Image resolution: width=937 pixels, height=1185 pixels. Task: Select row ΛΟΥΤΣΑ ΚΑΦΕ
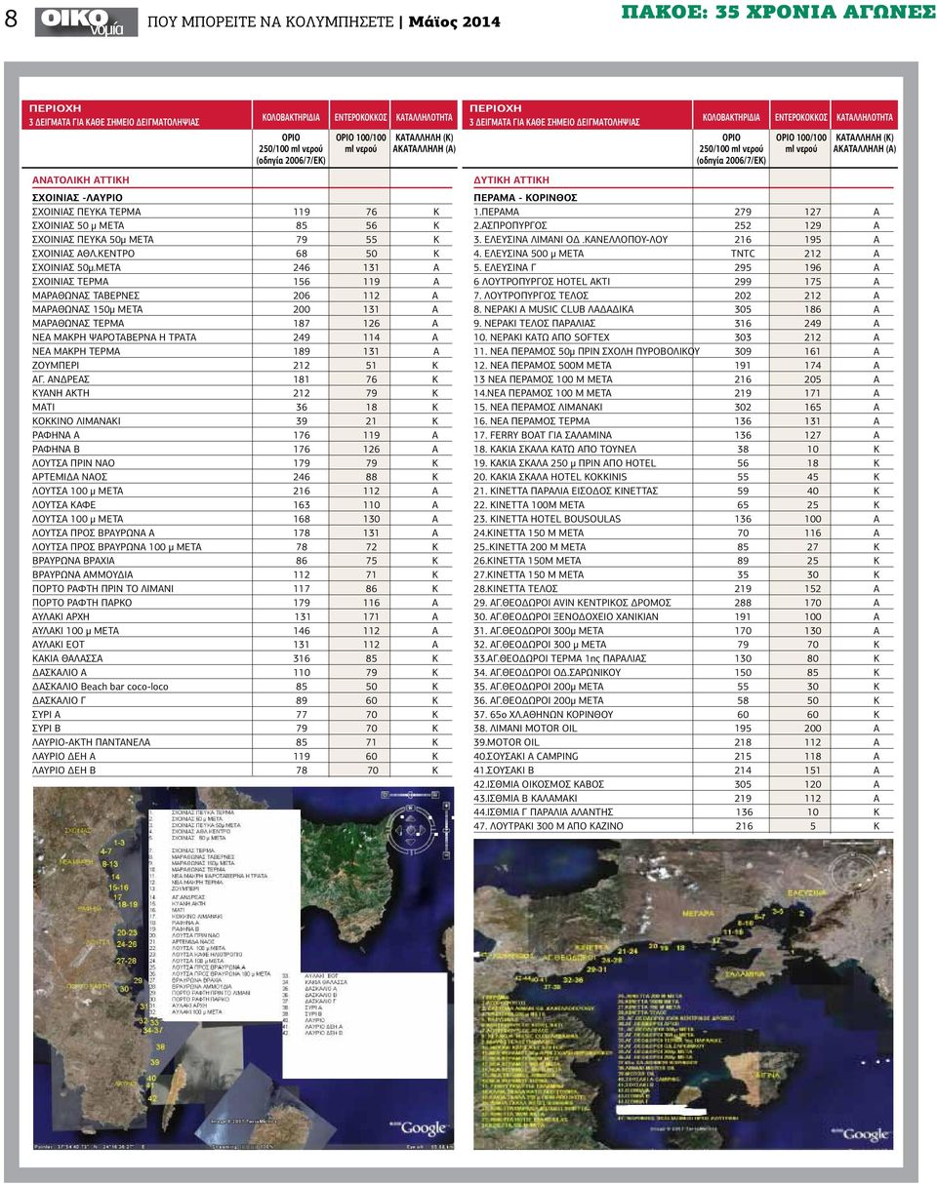[243, 505]
